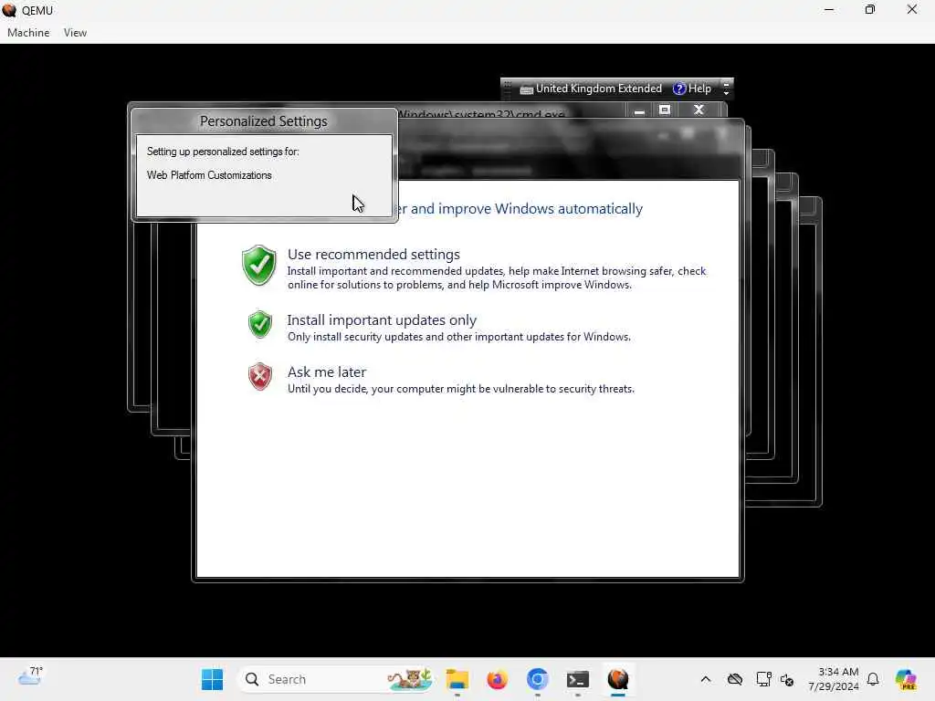Open the clock showing 3:34 AM

click(834, 679)
